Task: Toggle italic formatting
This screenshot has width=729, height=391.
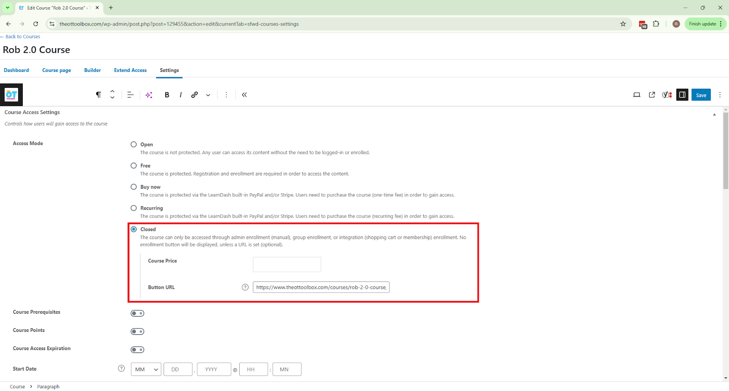Action: 181,95
